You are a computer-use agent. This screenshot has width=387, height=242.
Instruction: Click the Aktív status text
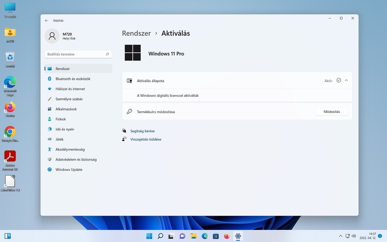point(328,81)
